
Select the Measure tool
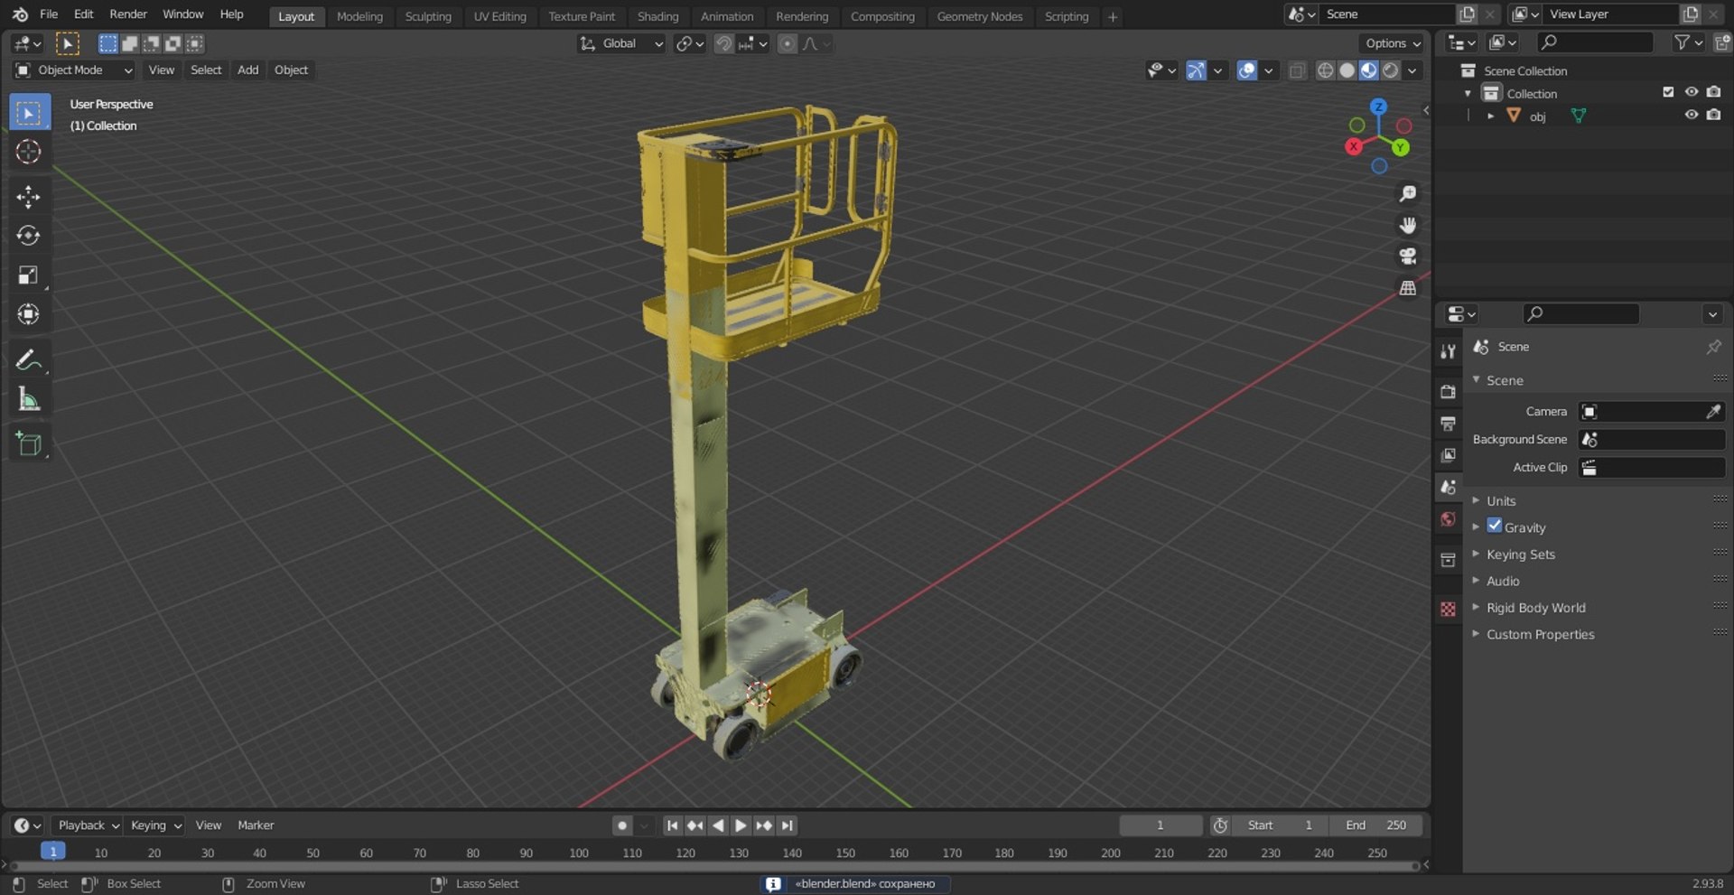click(29, 398)
